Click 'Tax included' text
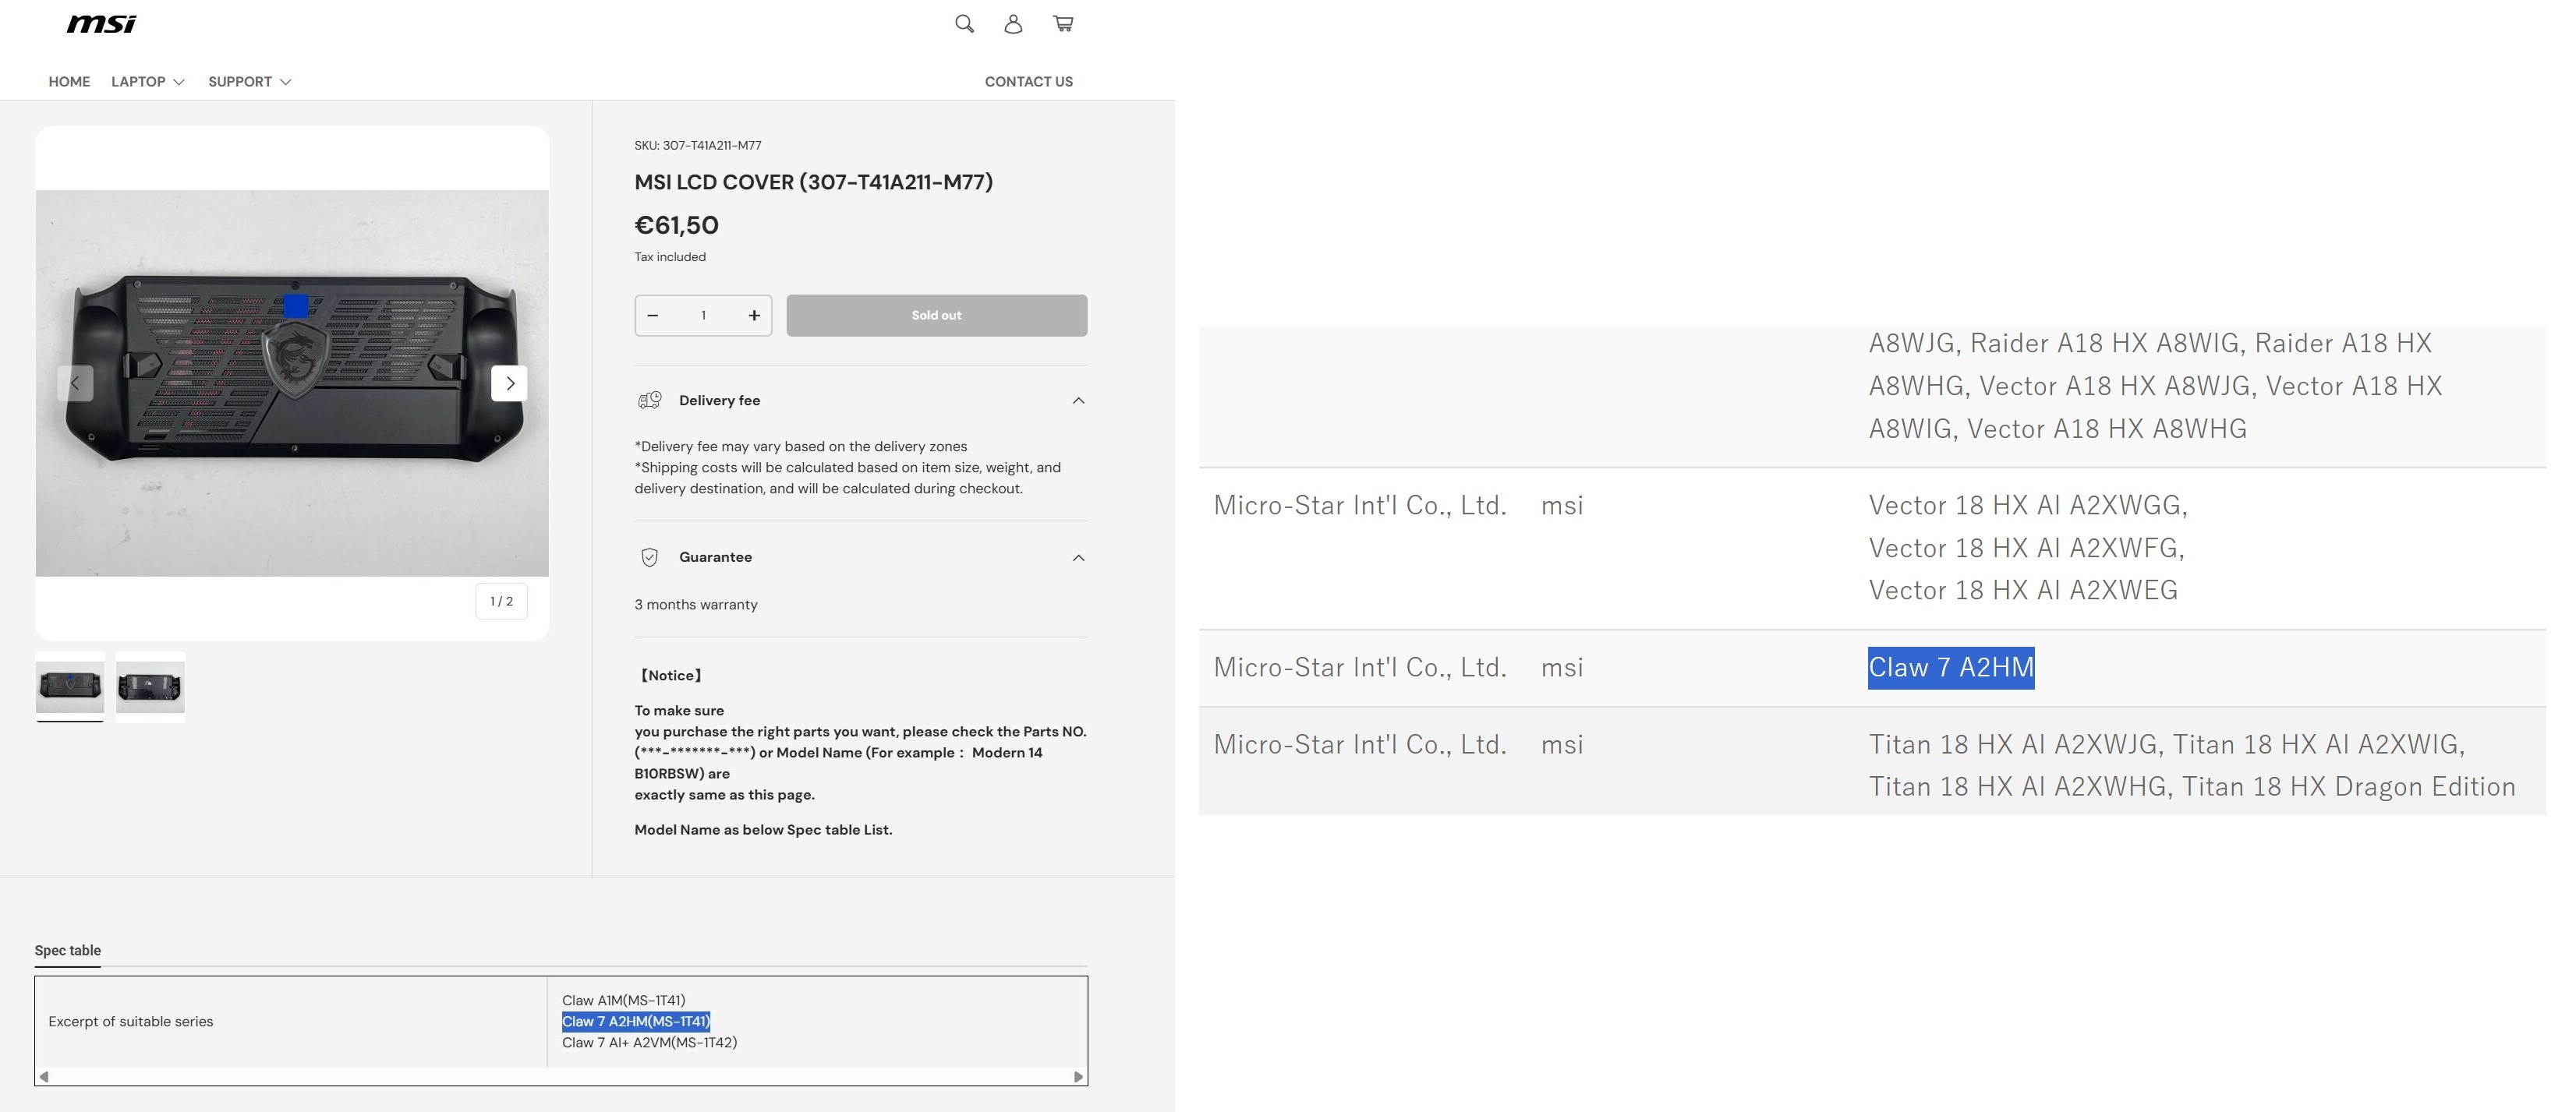 click(670, 257)
